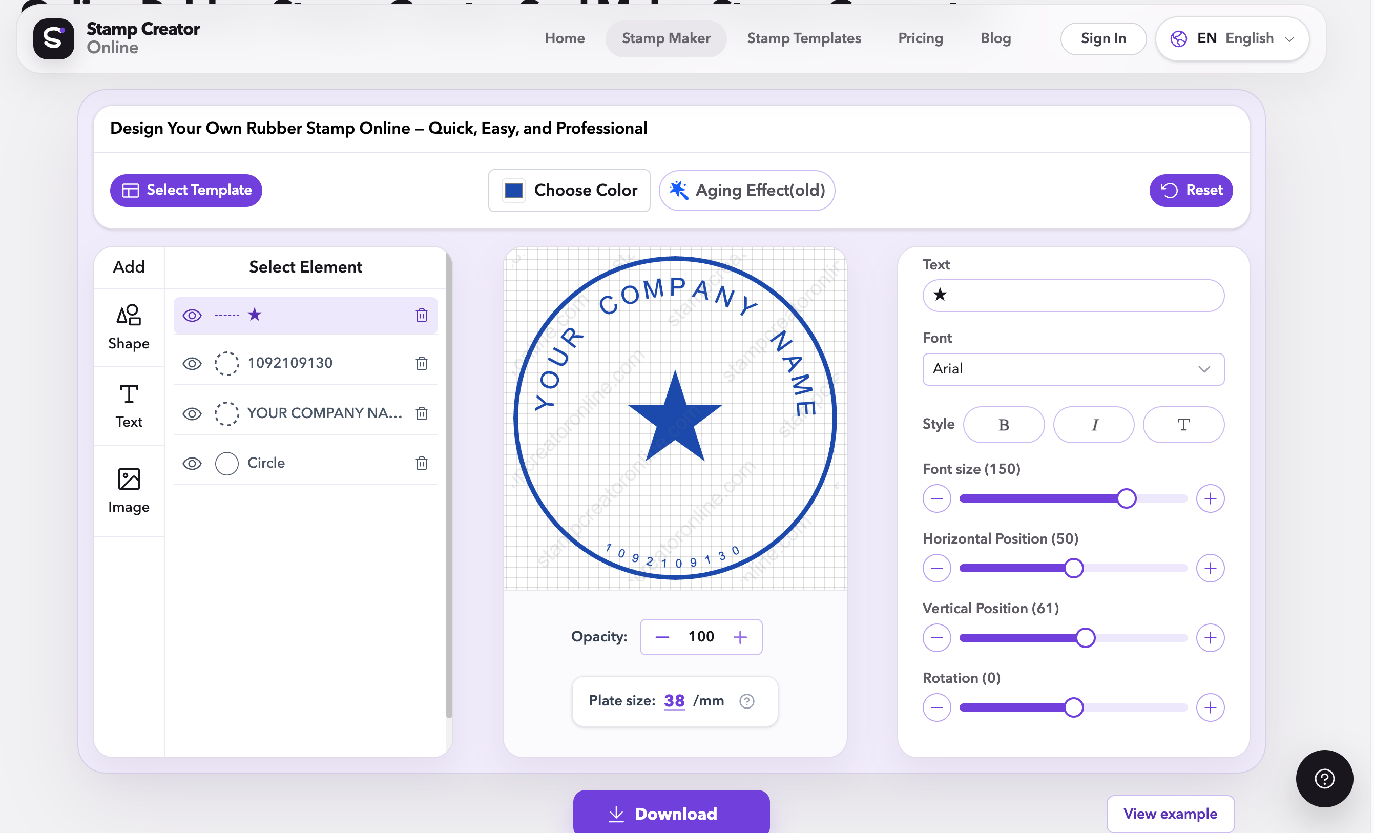Decrease vertical position with minus button

pos(937,638)
